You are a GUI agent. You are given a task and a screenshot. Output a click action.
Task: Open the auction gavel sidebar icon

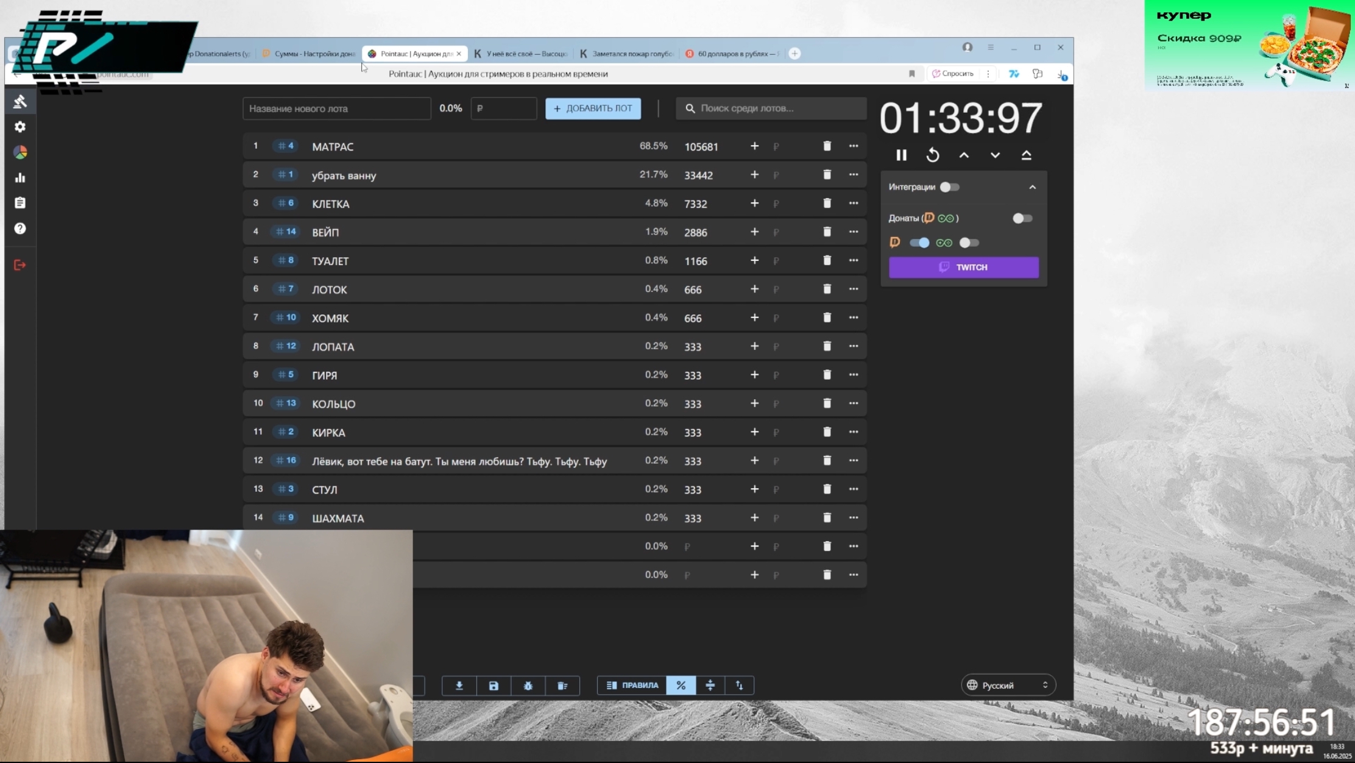click(x=20, y=101)
